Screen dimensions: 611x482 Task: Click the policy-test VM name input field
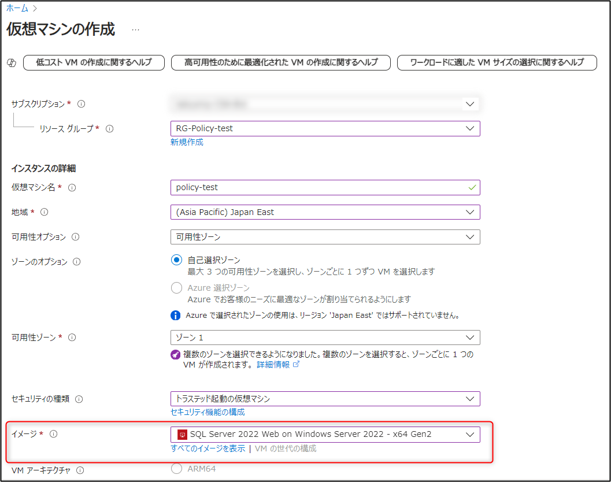tap(325, 188)
